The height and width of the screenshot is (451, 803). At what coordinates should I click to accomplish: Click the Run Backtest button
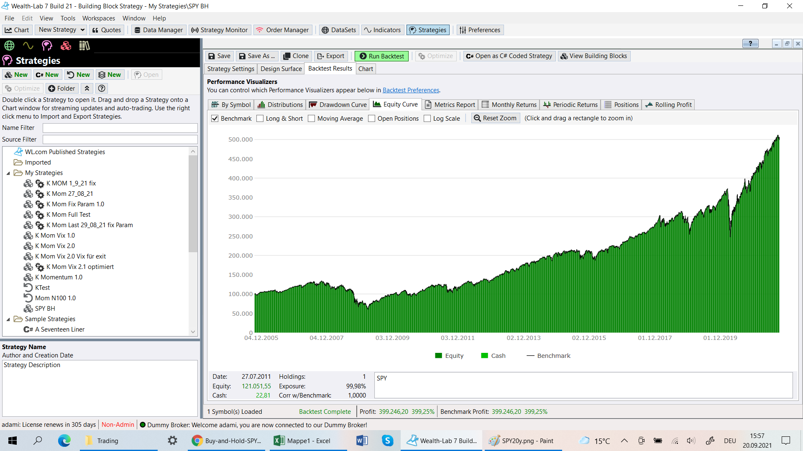[x=381, y=56]
